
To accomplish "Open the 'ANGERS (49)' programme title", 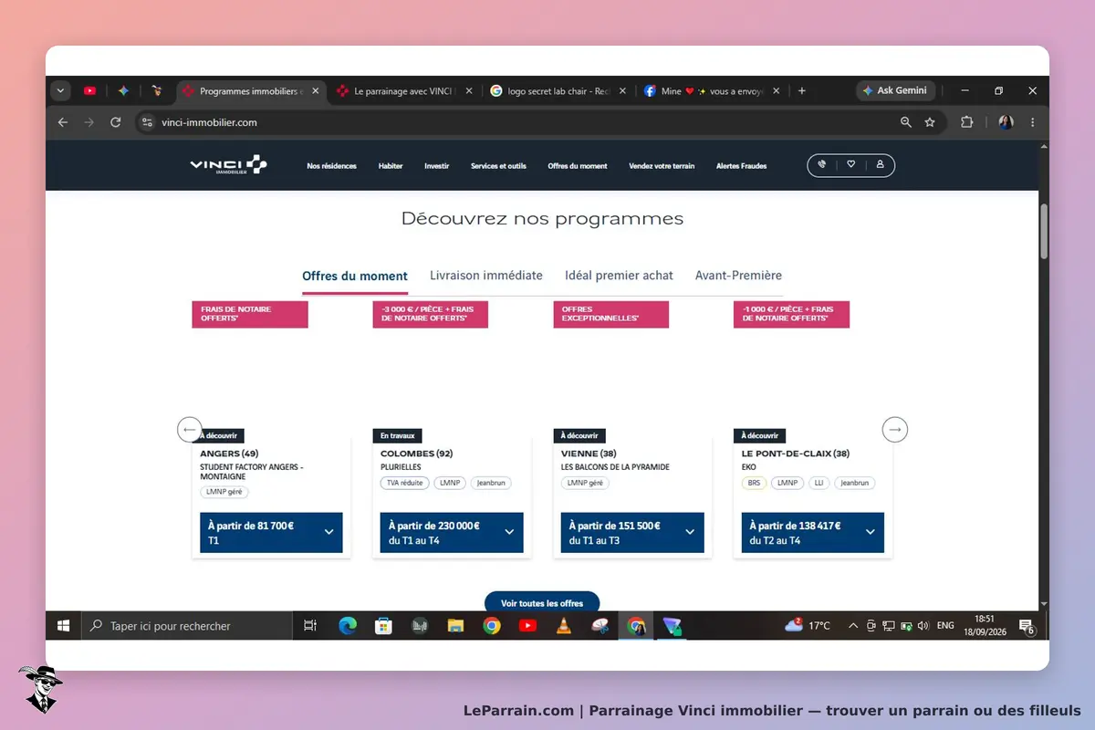I will pos(229,454).
